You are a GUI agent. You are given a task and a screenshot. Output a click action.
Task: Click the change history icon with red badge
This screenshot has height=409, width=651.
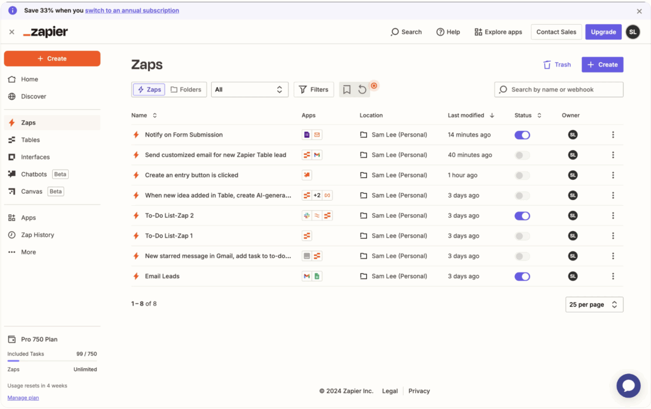(x=361, y=89)
